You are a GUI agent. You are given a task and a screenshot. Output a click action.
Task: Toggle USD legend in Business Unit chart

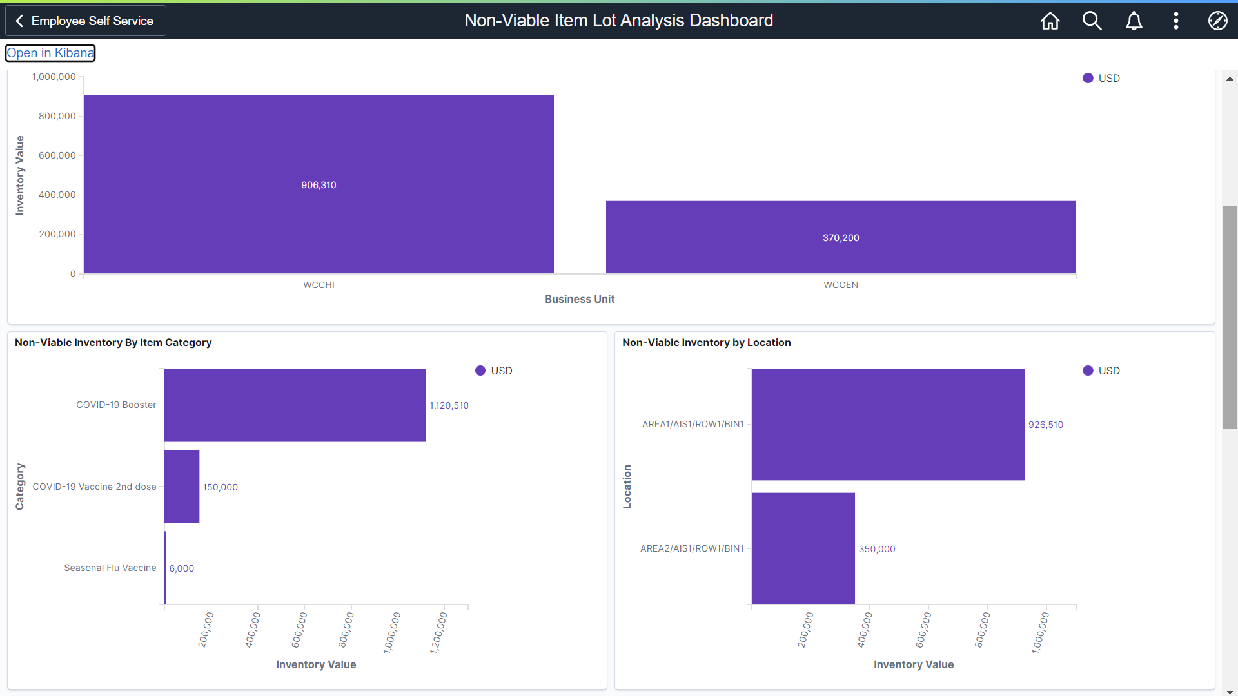1101,78
